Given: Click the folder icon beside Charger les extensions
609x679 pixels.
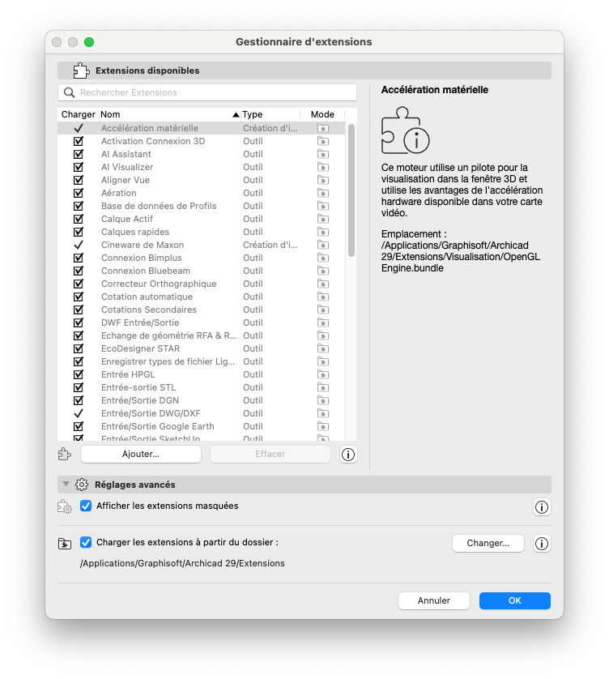Looking at the screenshot, I should coord(65,544).
